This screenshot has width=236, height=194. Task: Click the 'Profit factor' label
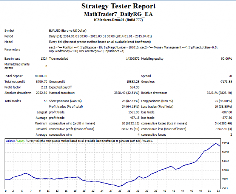point(12,87)
